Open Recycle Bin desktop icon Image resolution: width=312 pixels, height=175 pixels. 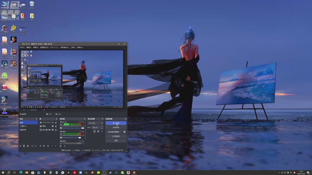click(32, 5)
